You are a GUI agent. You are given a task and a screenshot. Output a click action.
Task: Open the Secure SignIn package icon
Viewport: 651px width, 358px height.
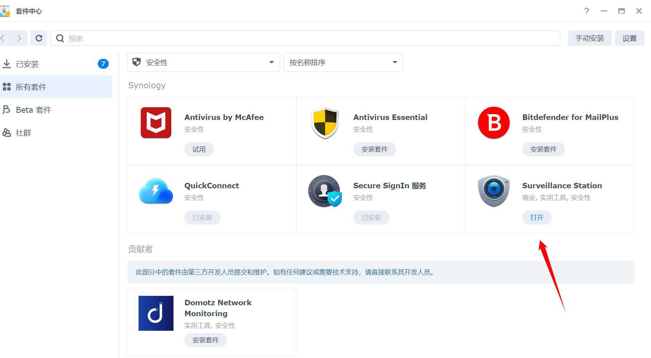point(324,191)
